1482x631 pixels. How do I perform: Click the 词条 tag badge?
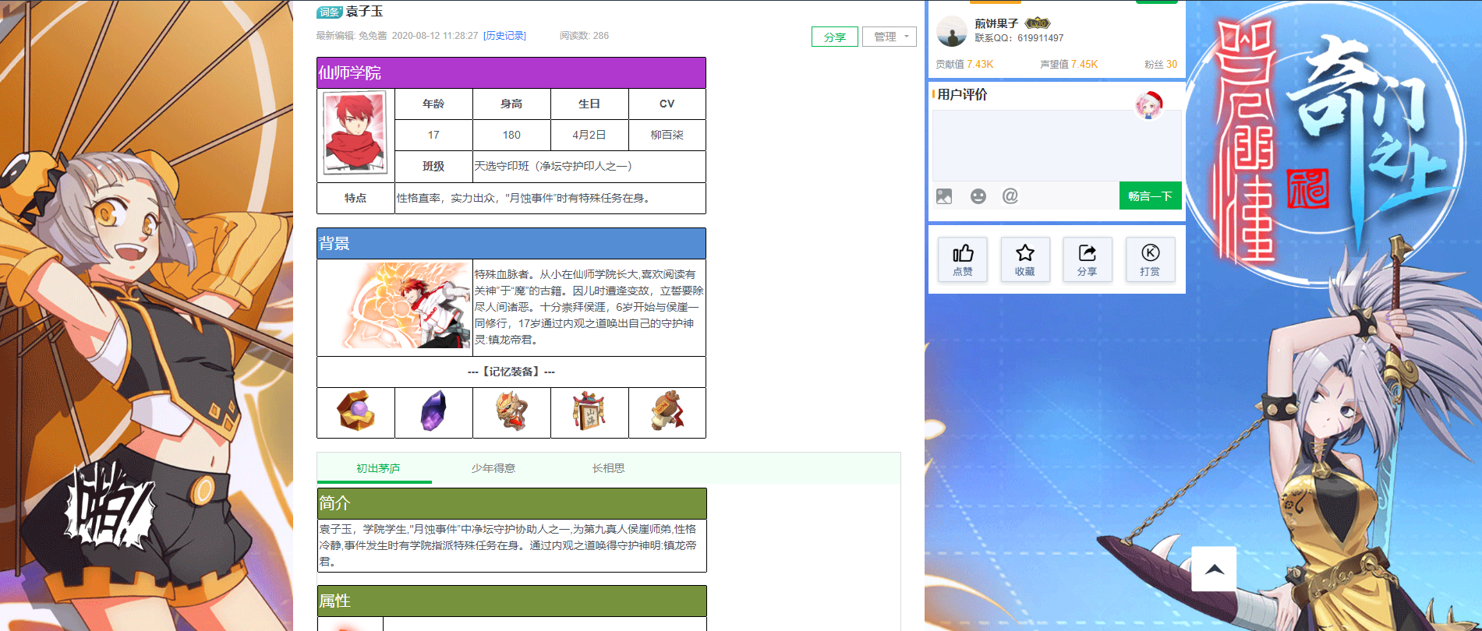tap(330, 12)
